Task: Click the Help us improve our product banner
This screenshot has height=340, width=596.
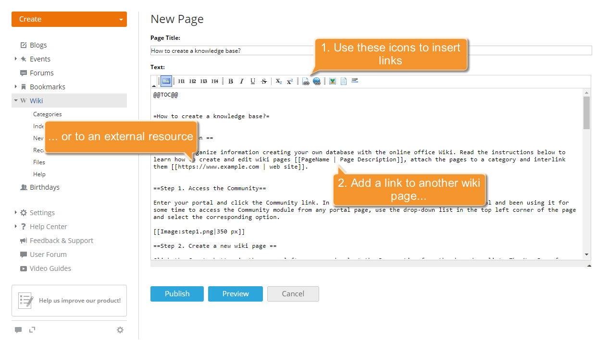Action: coord(69,301)
